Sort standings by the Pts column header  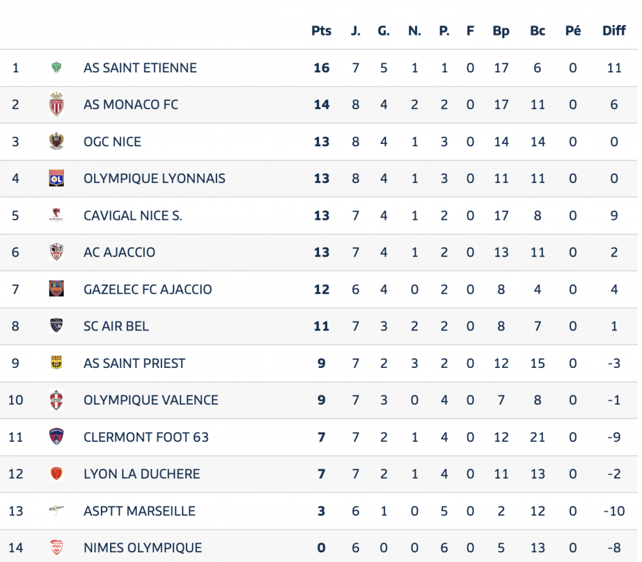322,31
